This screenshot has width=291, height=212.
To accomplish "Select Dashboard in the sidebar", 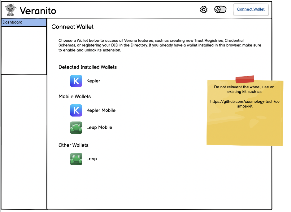I will [24, 22].
